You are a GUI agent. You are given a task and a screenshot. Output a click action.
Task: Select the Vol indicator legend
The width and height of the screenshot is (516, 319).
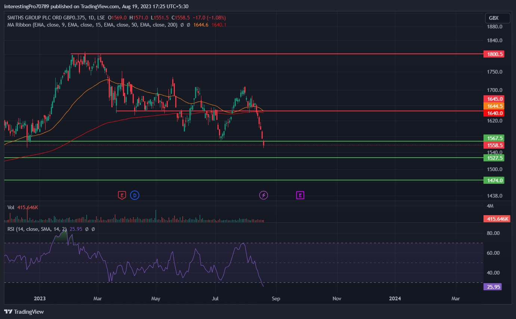[11, 207]
